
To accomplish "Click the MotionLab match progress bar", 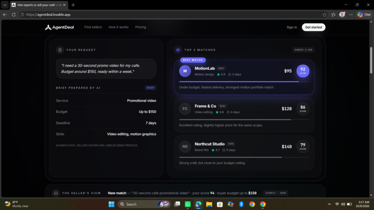I will (244, 82).
